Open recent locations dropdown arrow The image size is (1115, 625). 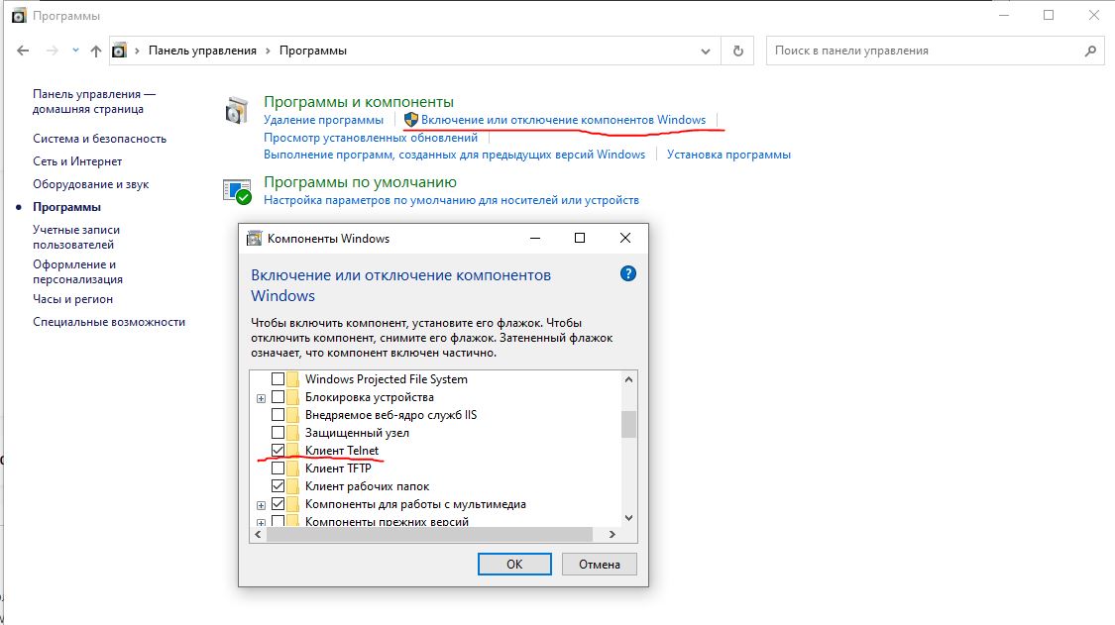[x=75, y=51]
